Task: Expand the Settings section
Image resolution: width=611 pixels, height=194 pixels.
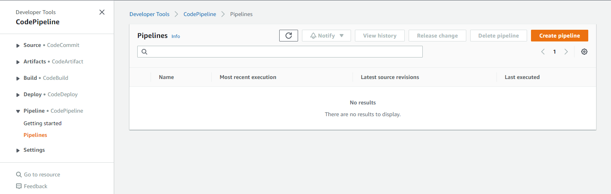Action: pyautogui.click(x=18, y=150)
